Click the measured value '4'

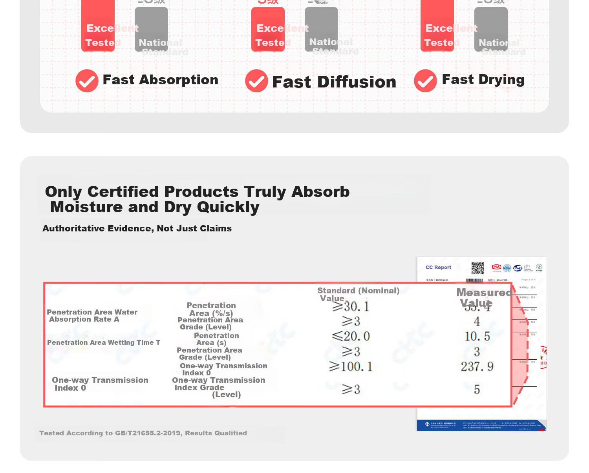click(477, 322)
